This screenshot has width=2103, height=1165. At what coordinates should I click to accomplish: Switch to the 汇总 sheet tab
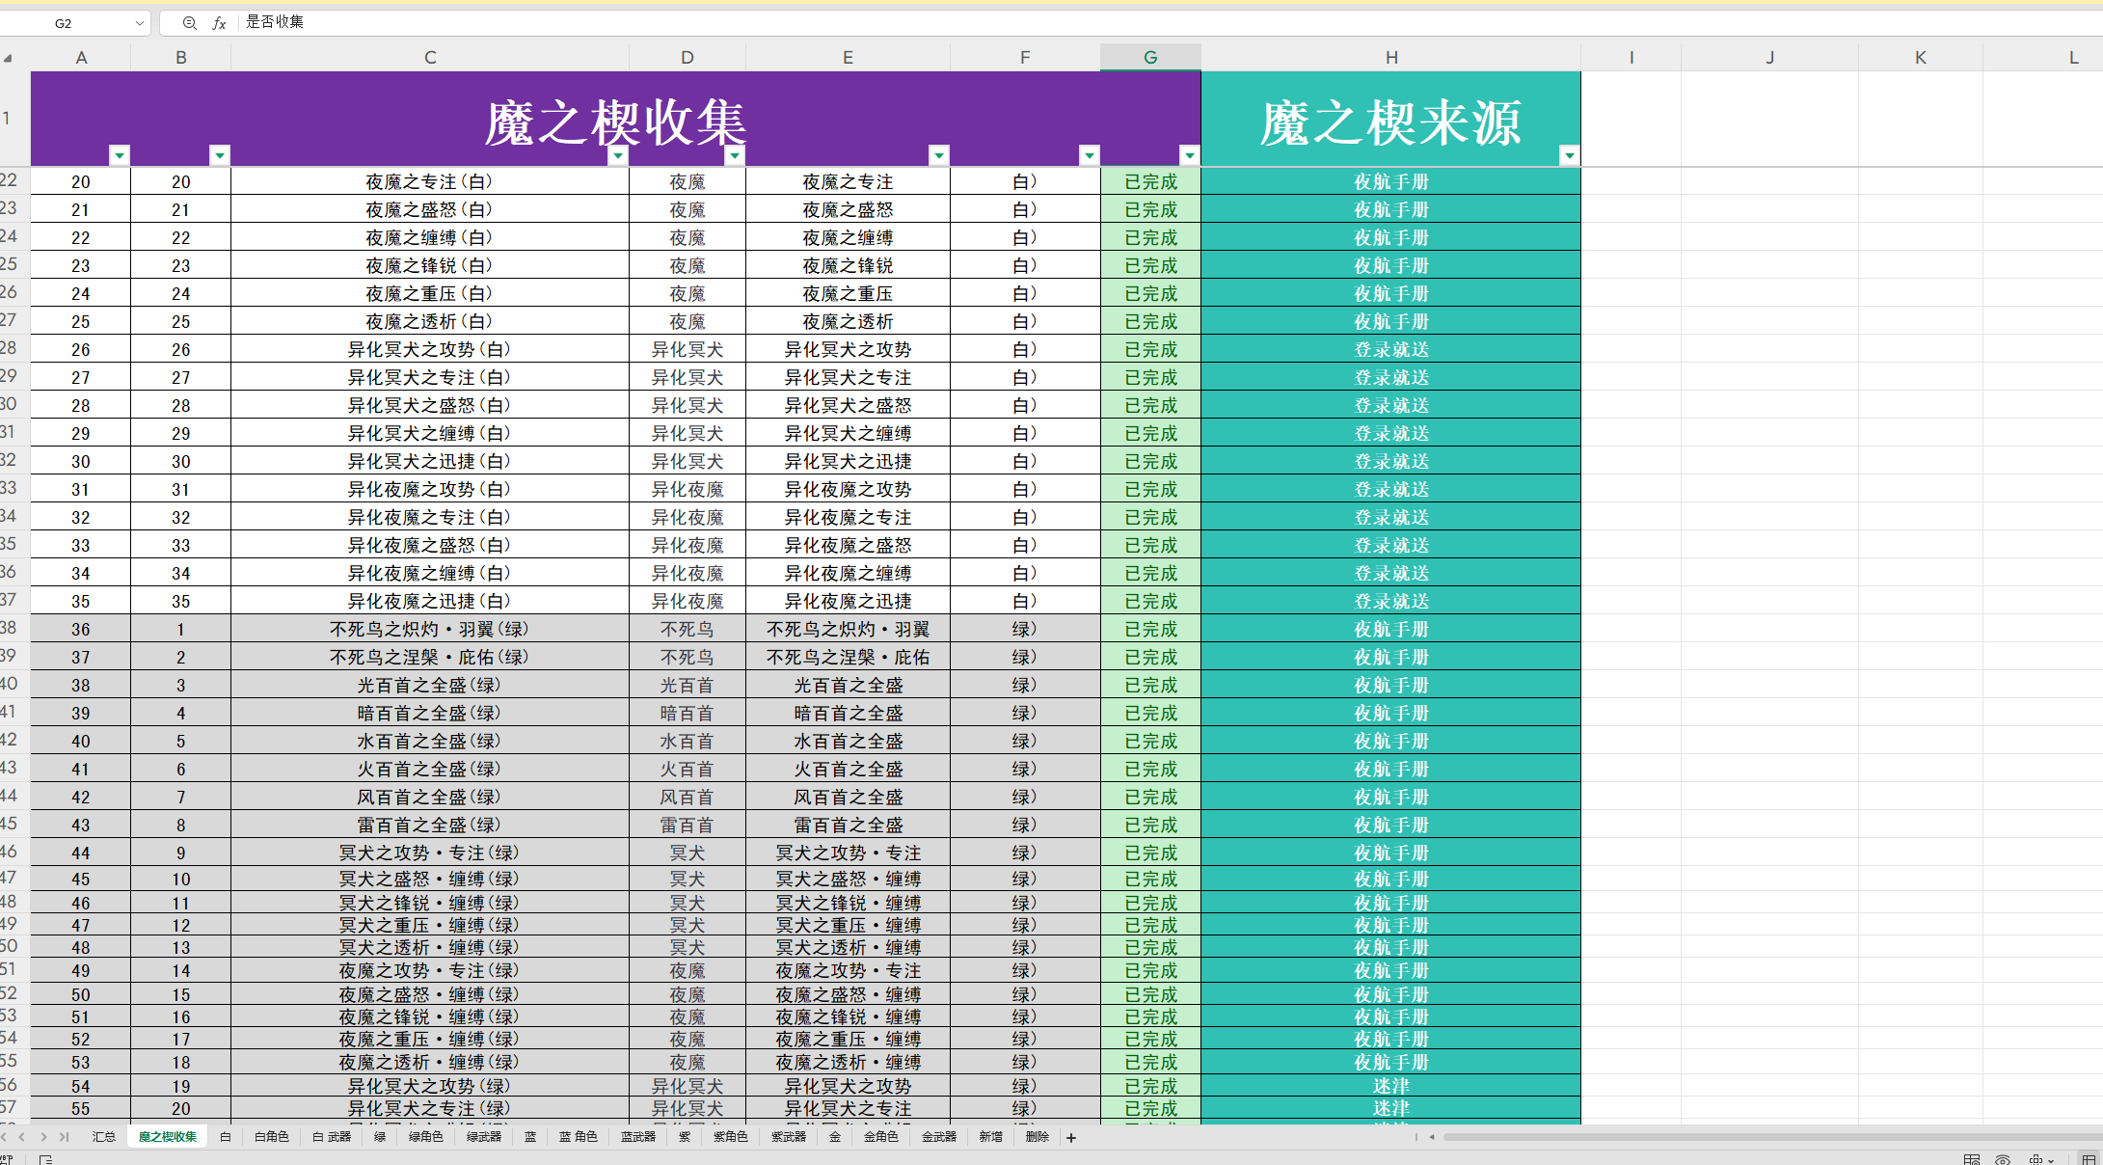click(x=103, y=1137)
